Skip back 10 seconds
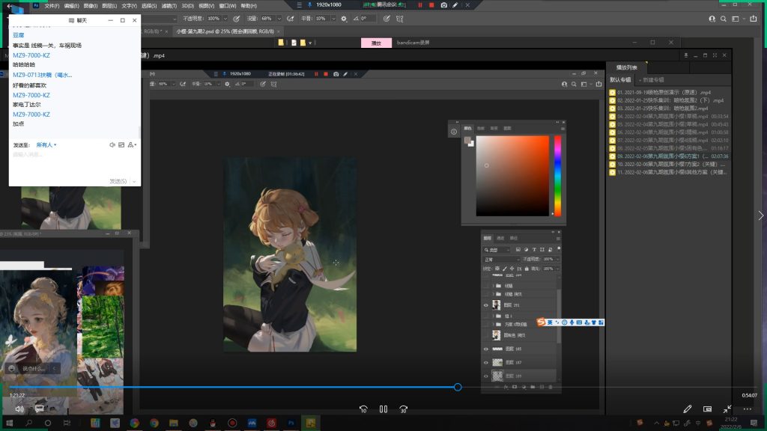The image size is (767, 431). pyautogui.click(x=363, y=409)
